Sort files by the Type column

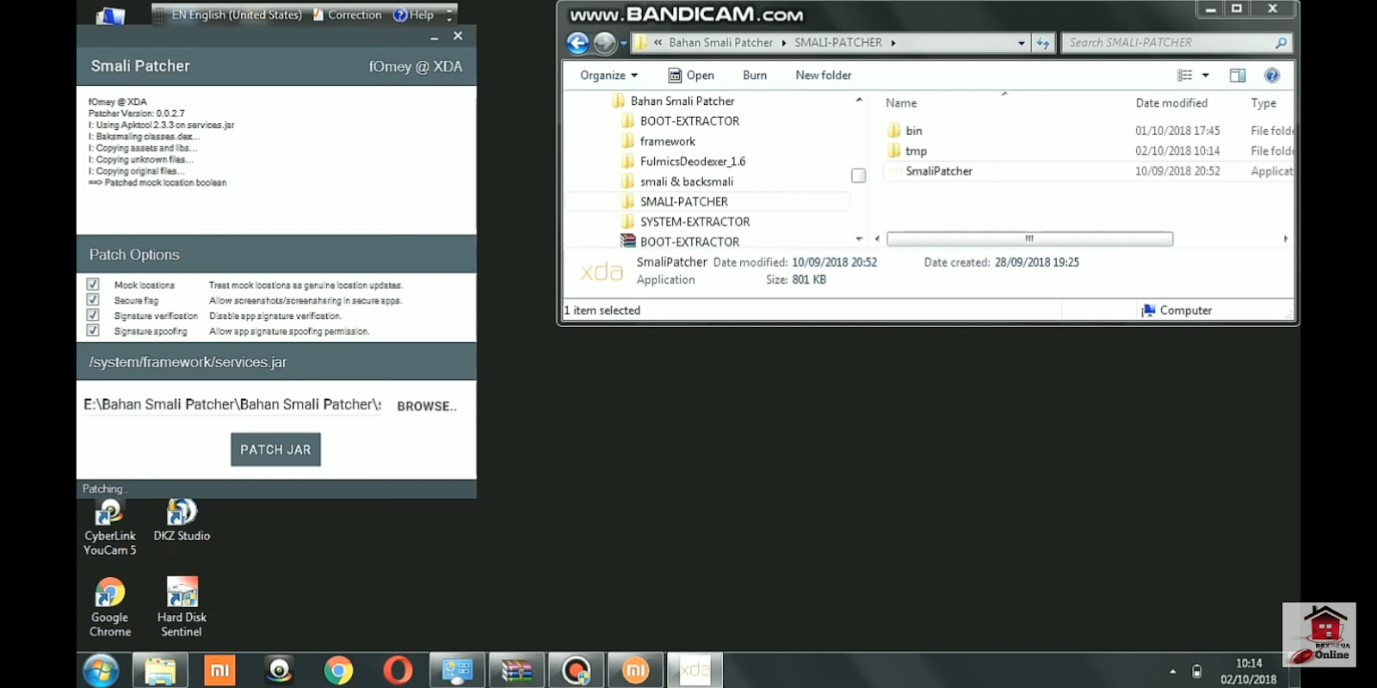click(1263, 103)
